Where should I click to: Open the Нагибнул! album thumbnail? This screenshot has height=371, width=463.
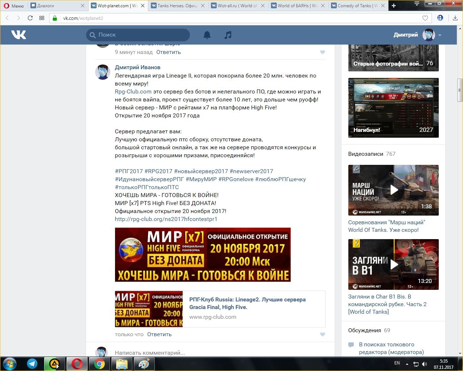pyautogui.click(x=394, y=108)
